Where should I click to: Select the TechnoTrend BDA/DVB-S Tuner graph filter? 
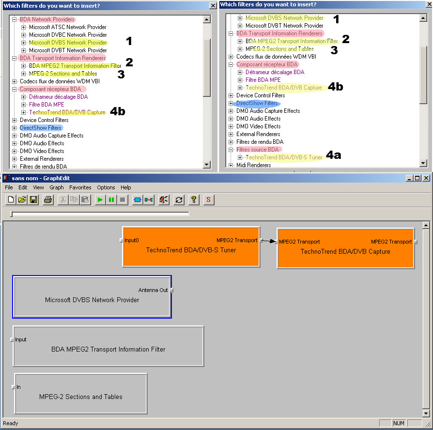[x=191, y=247]
